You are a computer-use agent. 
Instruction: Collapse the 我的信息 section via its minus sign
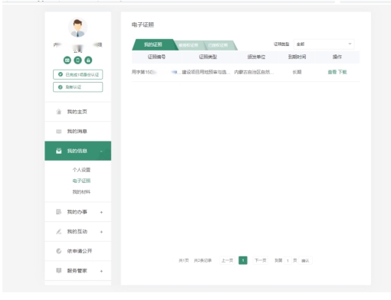101,151
